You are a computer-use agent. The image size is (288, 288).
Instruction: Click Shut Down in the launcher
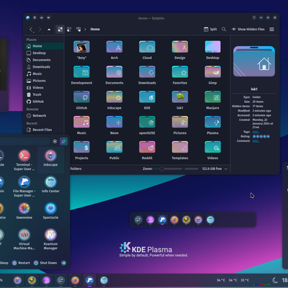[45, 263]
